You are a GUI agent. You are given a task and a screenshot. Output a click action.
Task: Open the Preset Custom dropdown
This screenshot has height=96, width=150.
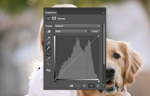[x=77, y=26]
